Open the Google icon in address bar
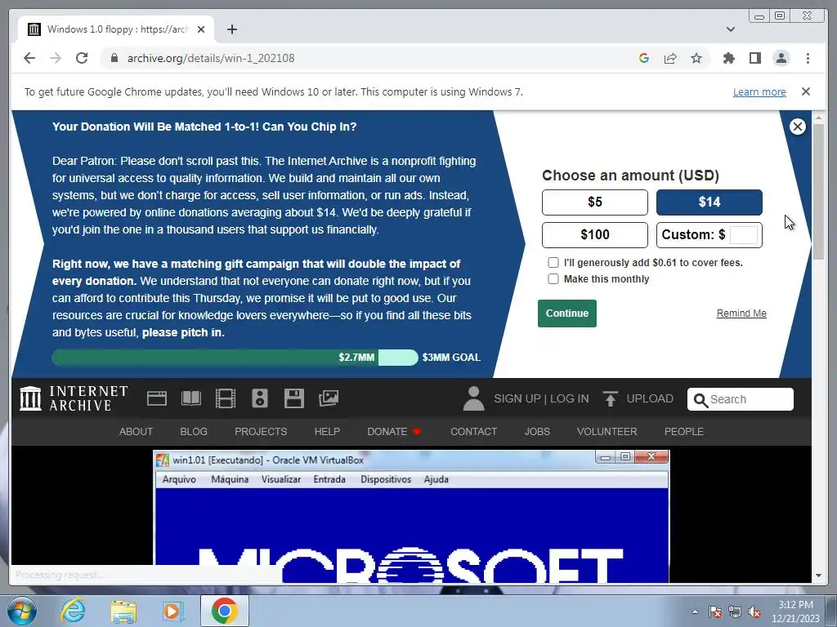Viewport: 837px width, 627px height. coord(644,58)
